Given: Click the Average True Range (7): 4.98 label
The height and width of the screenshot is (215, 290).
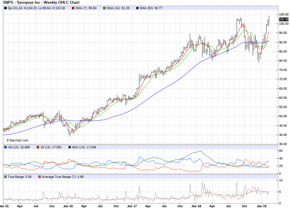Looking at the screenshot, I should point(63,177).
